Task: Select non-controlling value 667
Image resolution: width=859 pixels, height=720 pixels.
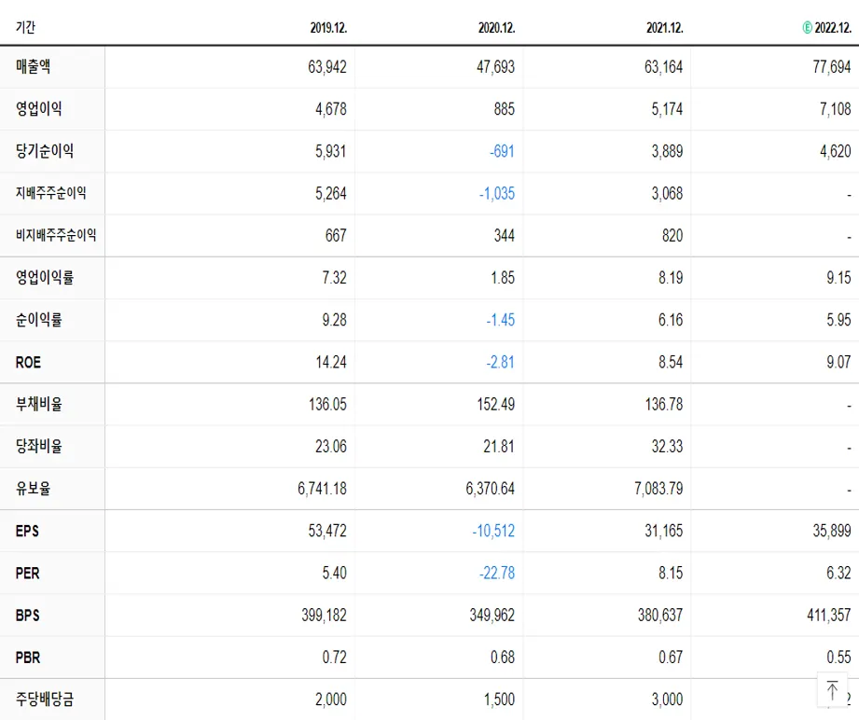Action: coord(336,236)
